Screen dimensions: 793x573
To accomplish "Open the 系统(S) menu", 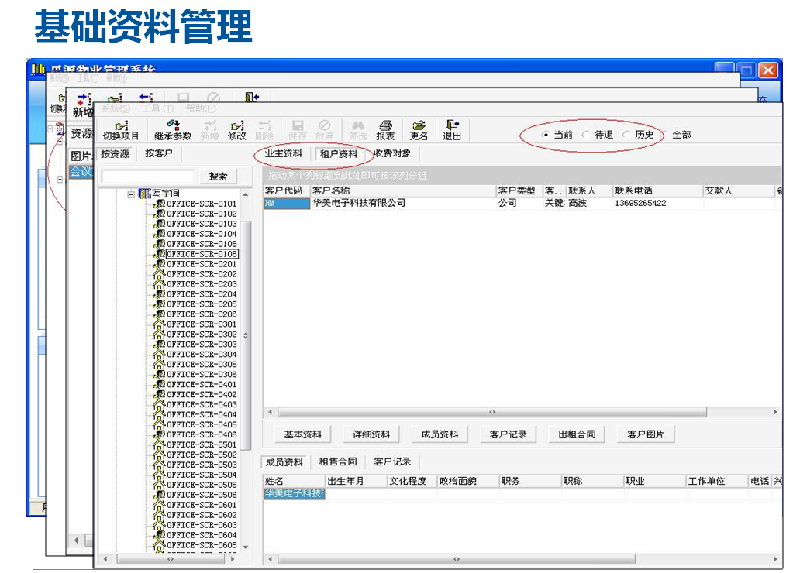I will click(116, 106).
